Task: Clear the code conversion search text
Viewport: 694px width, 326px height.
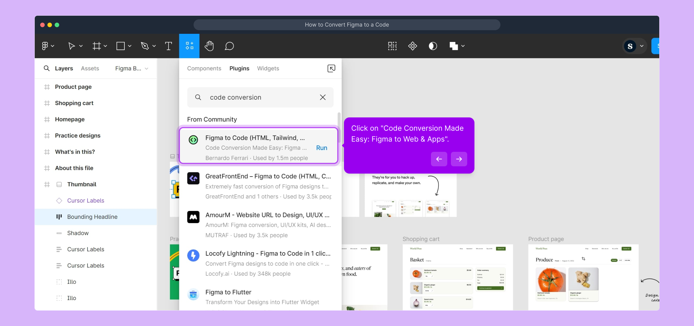Action: 323,97
